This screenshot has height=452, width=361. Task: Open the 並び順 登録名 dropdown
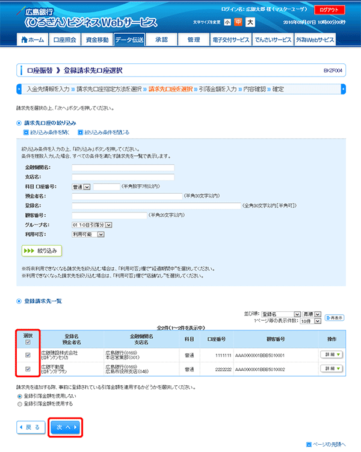click(x=281, y=314)
